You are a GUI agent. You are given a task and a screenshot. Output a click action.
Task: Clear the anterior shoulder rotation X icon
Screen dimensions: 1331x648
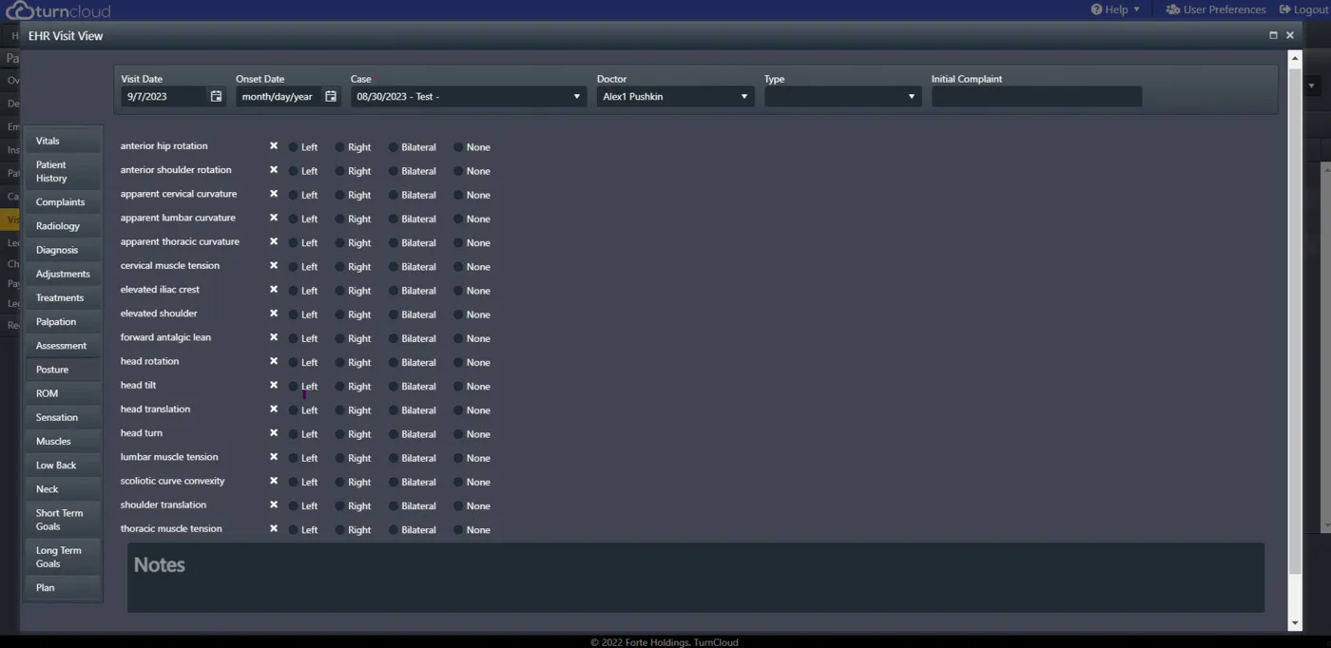[x=274, y=170]
